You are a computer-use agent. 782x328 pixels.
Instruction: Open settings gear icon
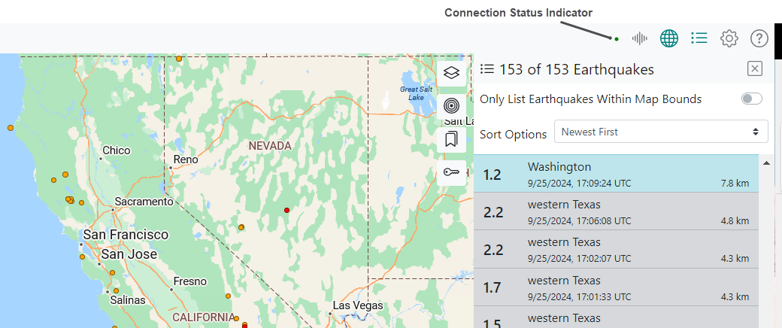(x=729, y=38)
